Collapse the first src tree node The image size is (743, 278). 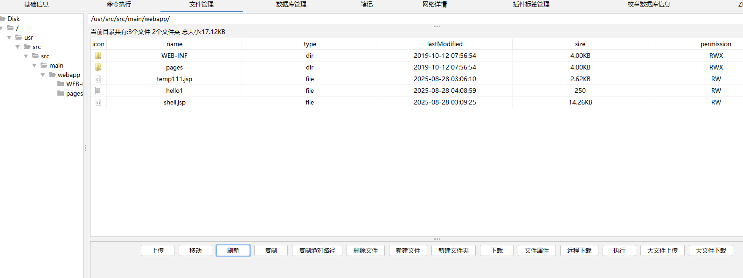[x=18, y=47]
